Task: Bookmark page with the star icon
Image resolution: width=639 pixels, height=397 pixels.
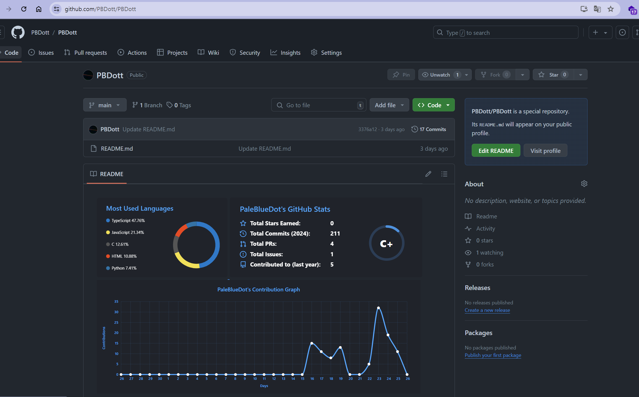Action: 611,9
